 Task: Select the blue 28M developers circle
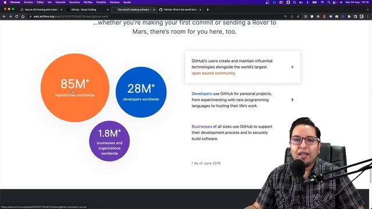point(141,92)
